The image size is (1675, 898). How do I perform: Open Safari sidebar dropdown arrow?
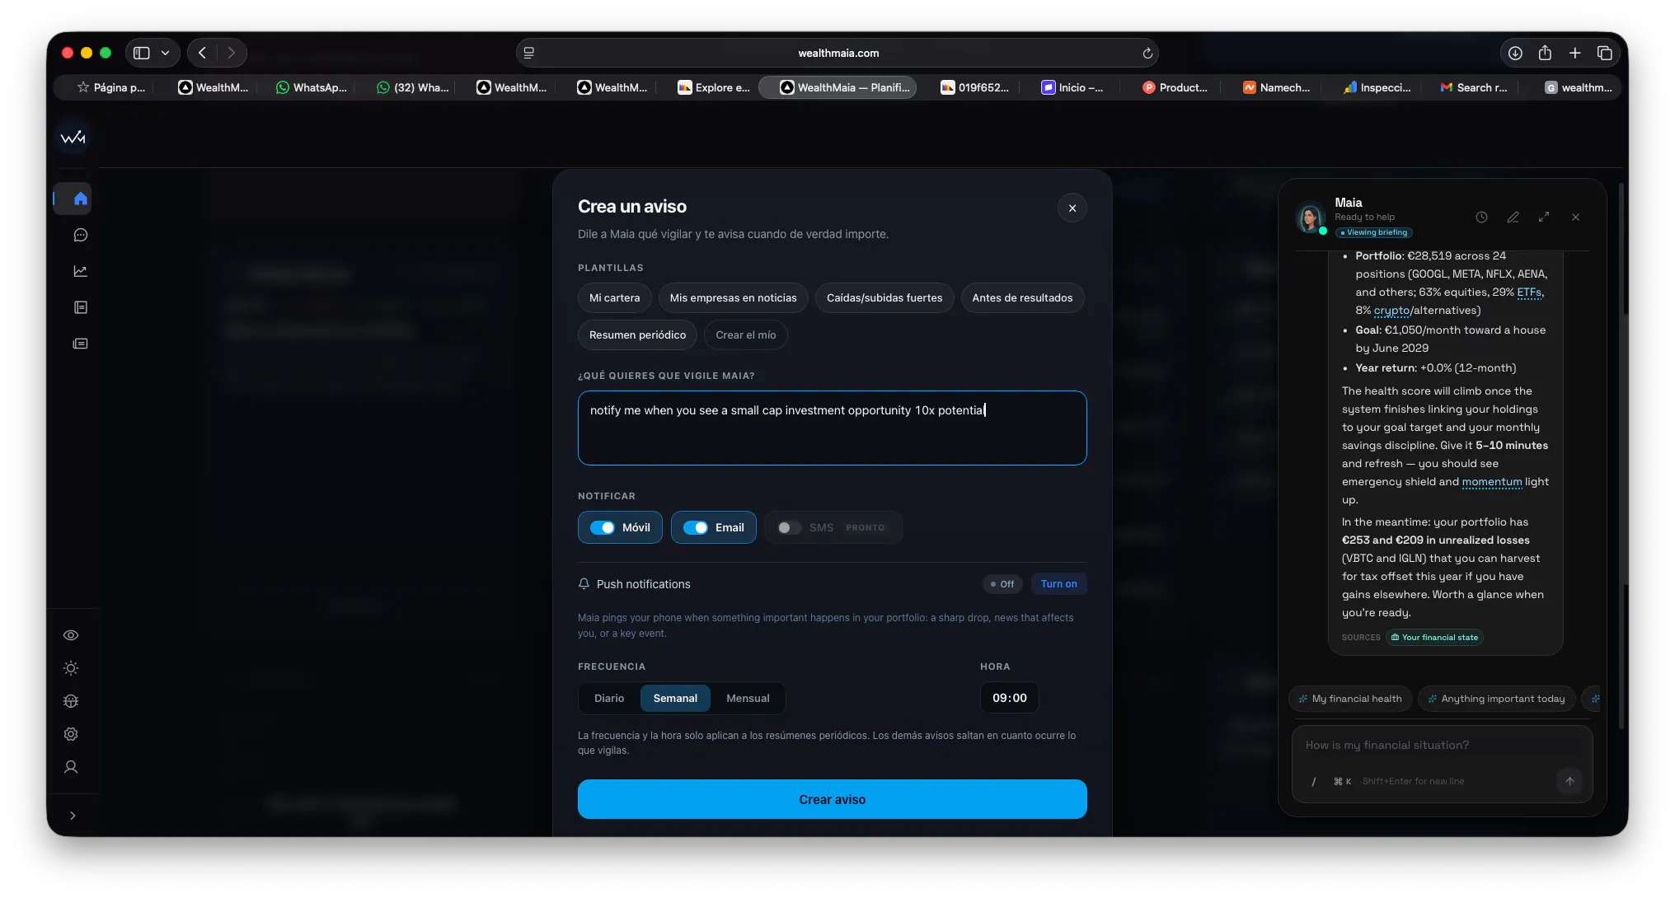pos(165,53)
